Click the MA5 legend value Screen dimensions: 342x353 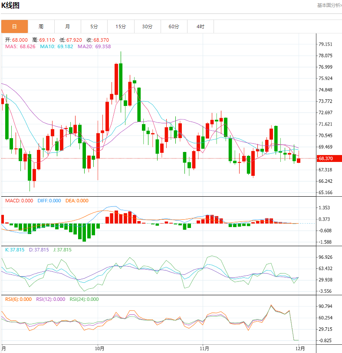[20, 46]
